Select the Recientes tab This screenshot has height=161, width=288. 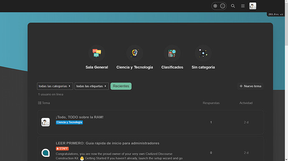click(x=121, y=86)
